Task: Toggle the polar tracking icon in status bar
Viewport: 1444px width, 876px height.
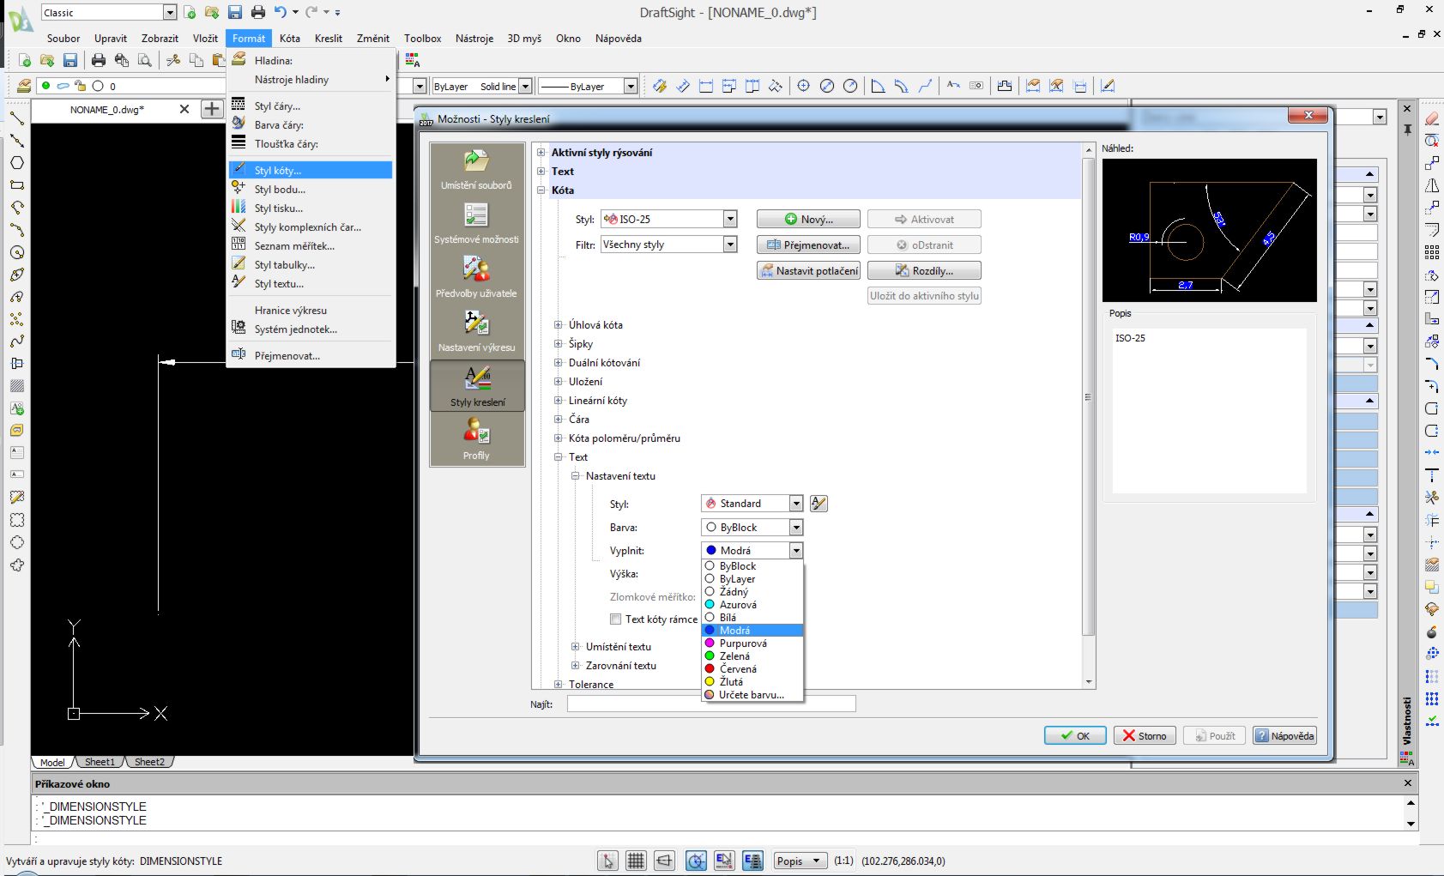Action: point(696,861)
